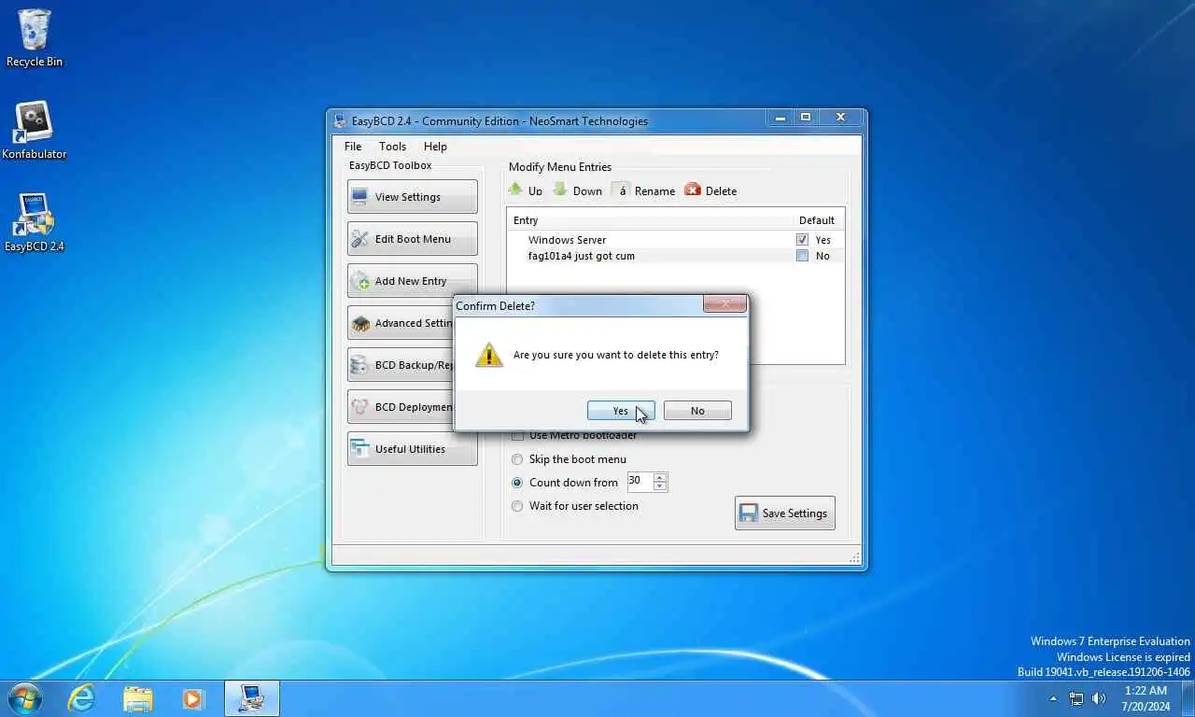Toggle Use Metro bootloader checkbox
Viewport: 1195px width, 717px height.
coord(517,436)
